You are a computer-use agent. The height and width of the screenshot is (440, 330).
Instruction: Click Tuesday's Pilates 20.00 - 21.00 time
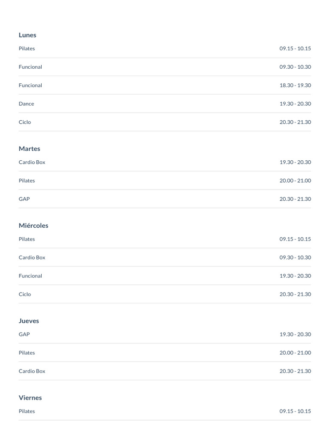[x=295, y=181]
